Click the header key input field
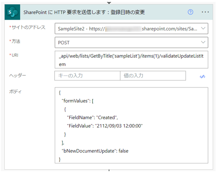 point(87,75)
